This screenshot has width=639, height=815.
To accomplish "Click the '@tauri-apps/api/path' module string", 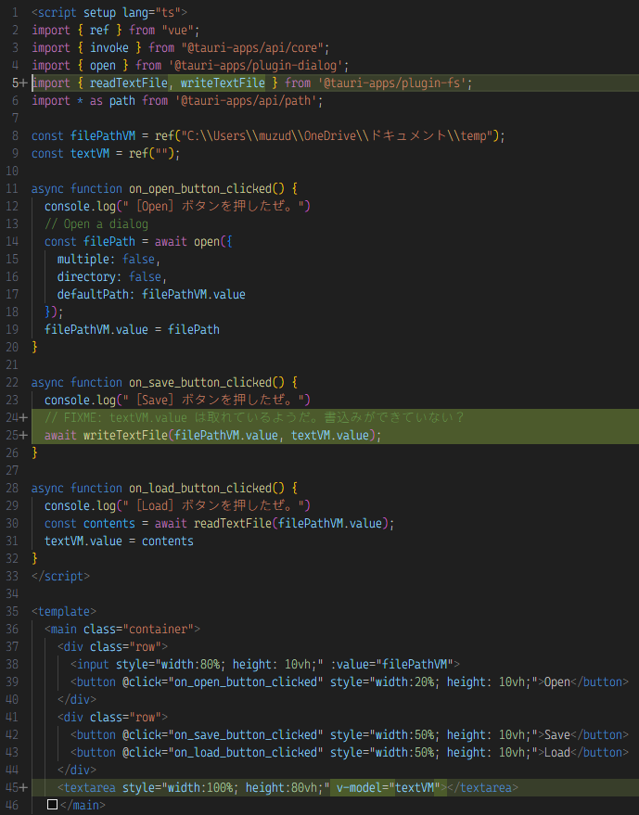I will coord(246,101).
